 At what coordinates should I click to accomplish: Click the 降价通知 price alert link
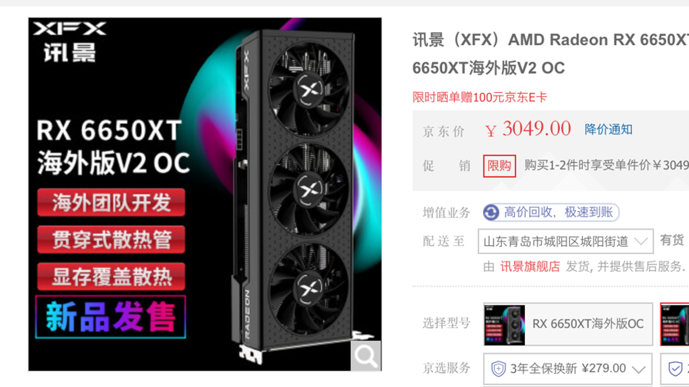[608, 129]
